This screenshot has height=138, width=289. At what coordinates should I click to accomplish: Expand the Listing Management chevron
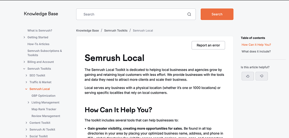click(28, 102)
